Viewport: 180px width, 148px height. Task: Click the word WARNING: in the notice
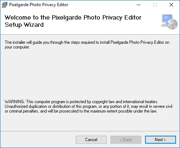point(15,102)
